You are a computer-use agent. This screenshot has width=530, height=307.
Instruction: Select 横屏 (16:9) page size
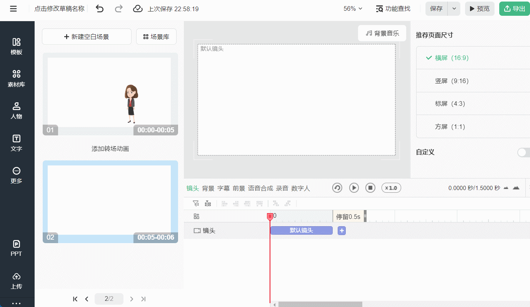473,58
